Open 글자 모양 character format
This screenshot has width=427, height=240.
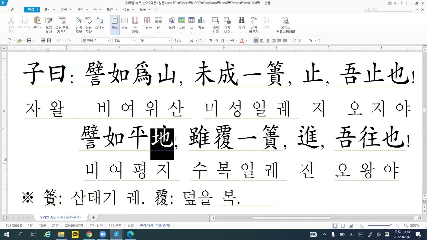79,25
